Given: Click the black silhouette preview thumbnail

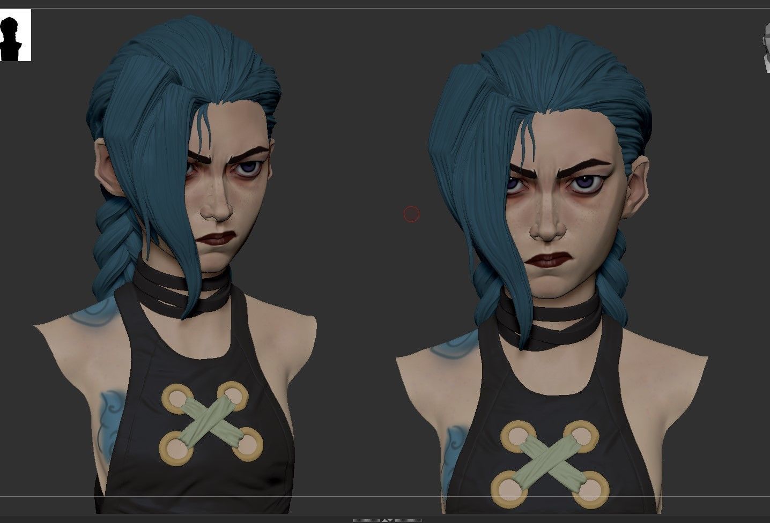Looking at the screenshot, I should coord(15,35).
